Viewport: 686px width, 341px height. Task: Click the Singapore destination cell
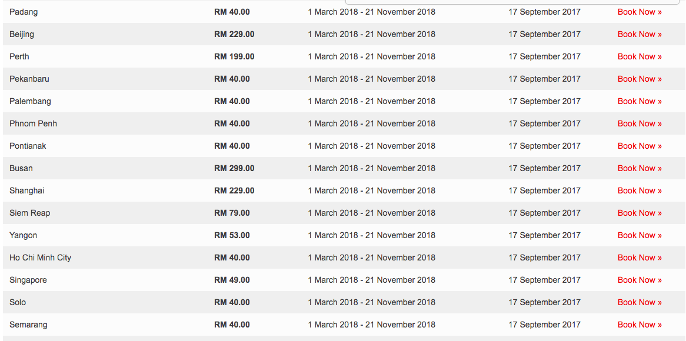coord(28,280)
